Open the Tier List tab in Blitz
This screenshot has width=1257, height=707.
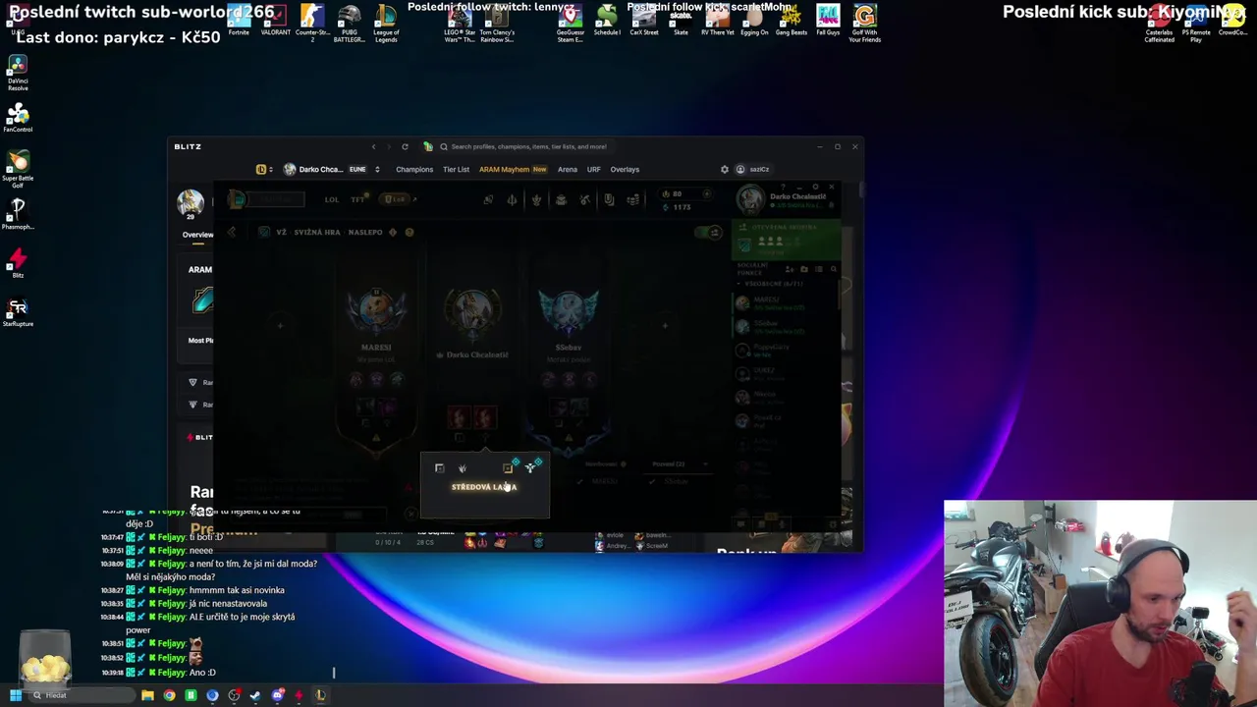[x=456, y=169]
